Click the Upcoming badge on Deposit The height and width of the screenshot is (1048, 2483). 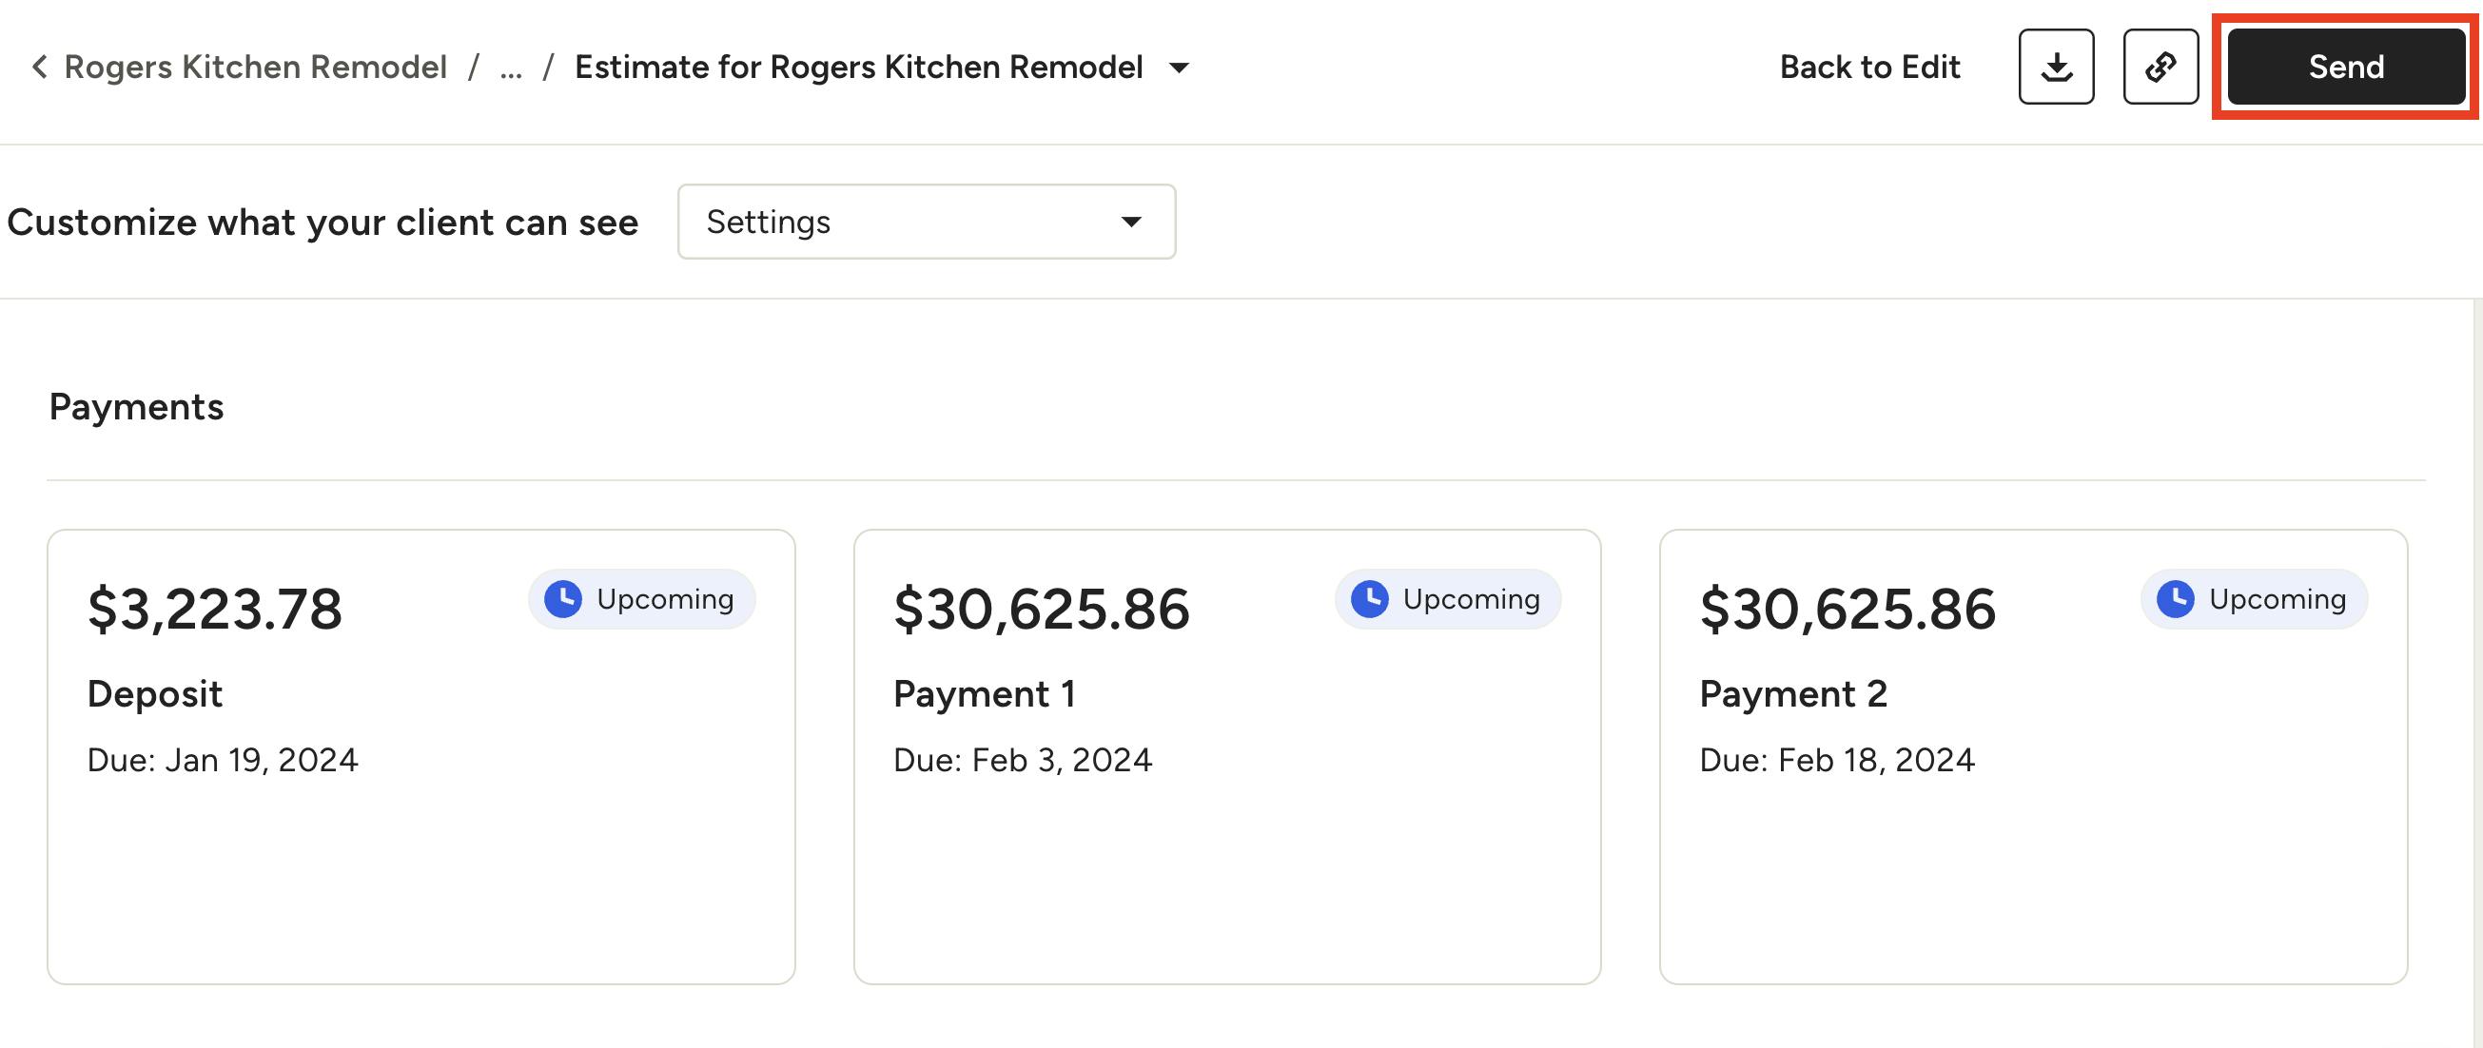pyautogui.click(x=642, y=599)
